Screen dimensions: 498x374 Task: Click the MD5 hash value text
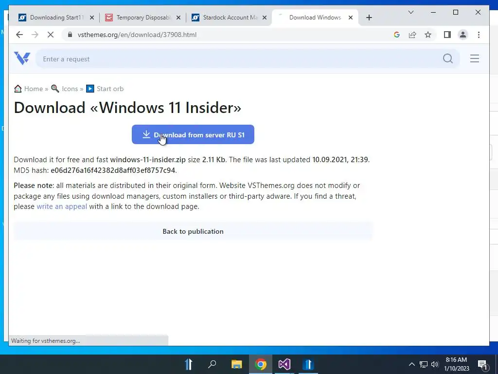point(113,170)
